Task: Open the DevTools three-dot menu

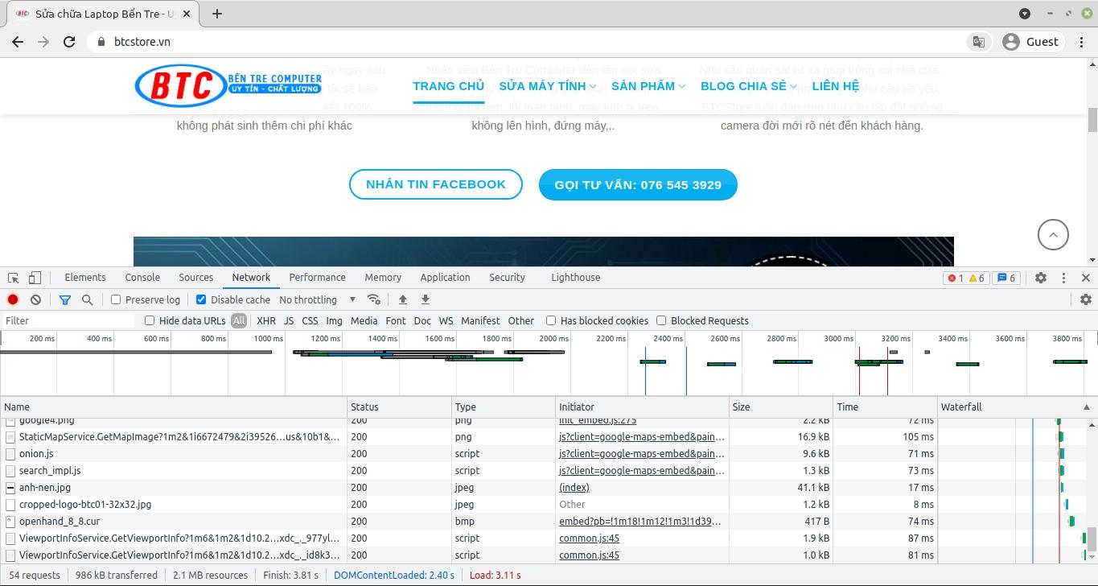Action: pos(1063,278)
